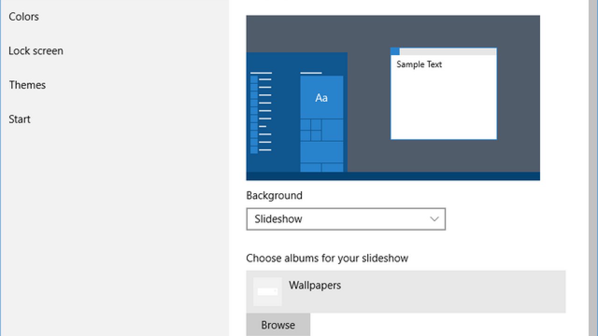Open the Background dropdown showing Slideshow
The image size is (598, 336).
[x=346, y=219]
